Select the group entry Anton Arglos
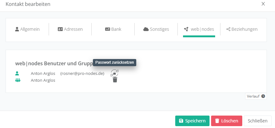 tap(43, 80)
